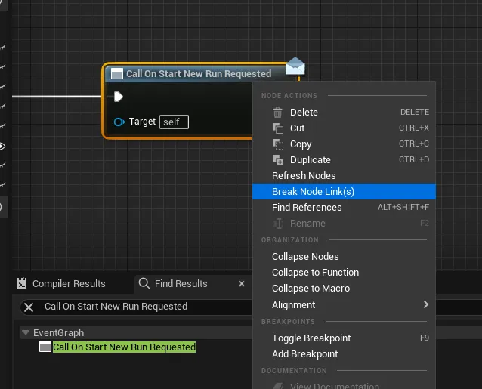Collapse the EventGraph results group
Screen dimensions: 482x389
coord(26,332)
